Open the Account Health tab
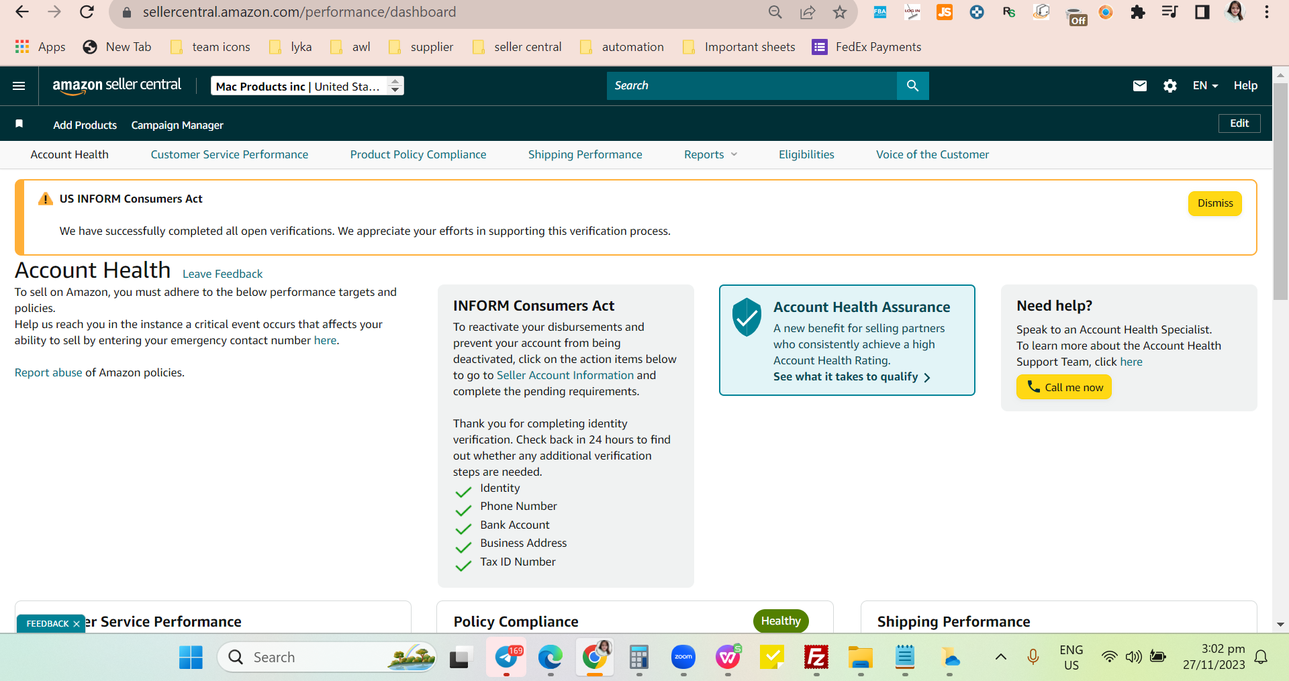 pos(70,154)
